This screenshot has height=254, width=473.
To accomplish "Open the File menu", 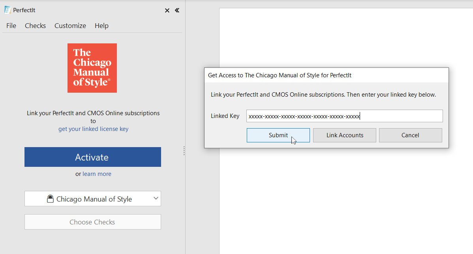I will coord(11,26).
